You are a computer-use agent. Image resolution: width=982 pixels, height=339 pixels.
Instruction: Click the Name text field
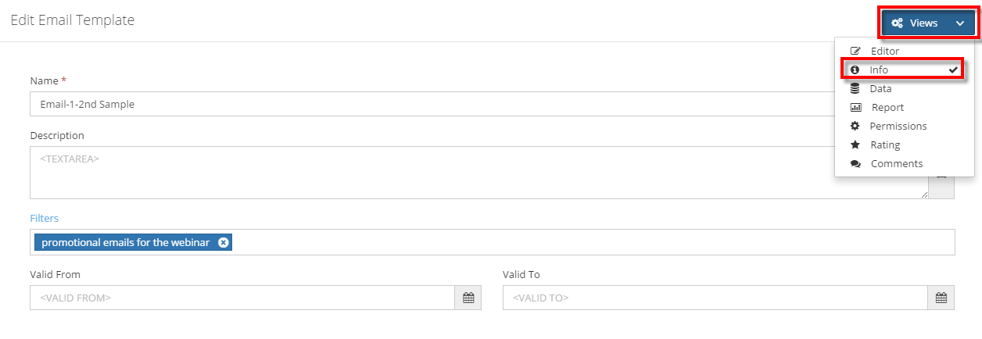pyautogui.click(x=430, y=104)
